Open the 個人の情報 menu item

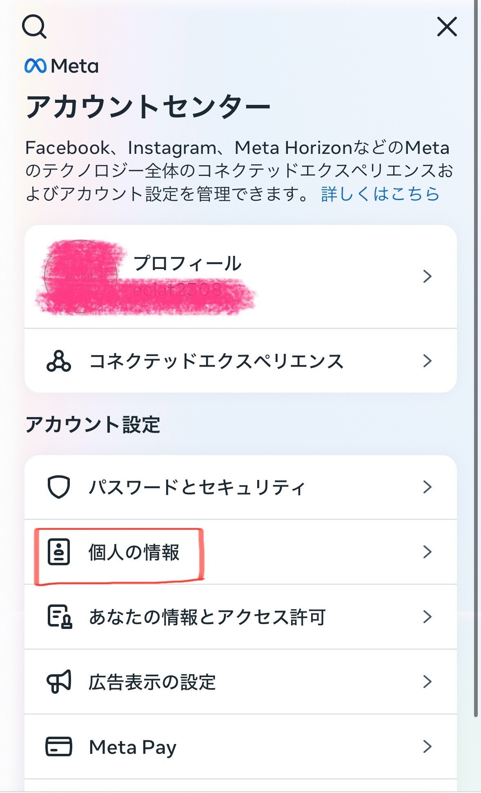click(x=240, y=552)
